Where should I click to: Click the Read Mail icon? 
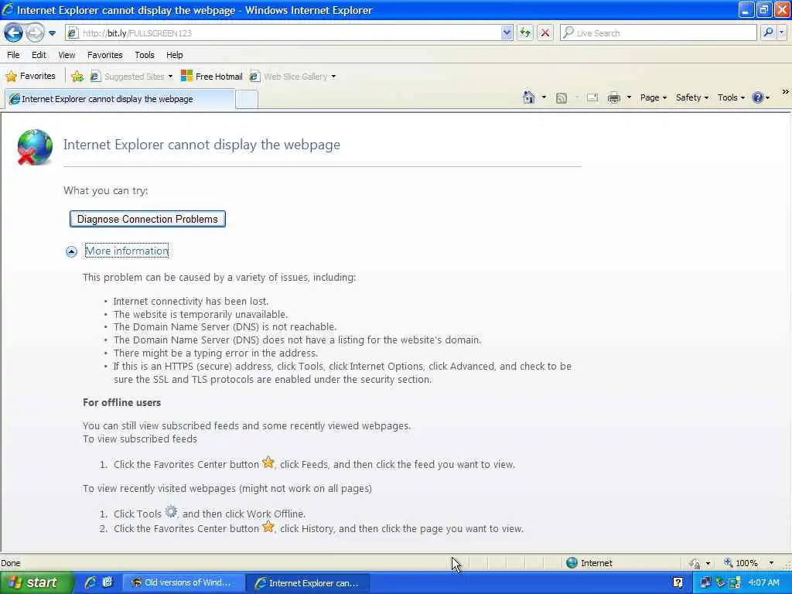tap(592, 98)
